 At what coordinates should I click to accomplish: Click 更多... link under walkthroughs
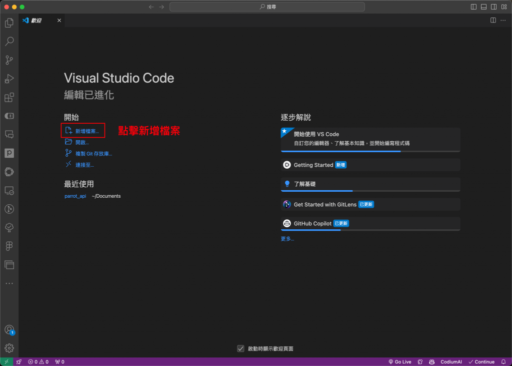pos(287,239)
